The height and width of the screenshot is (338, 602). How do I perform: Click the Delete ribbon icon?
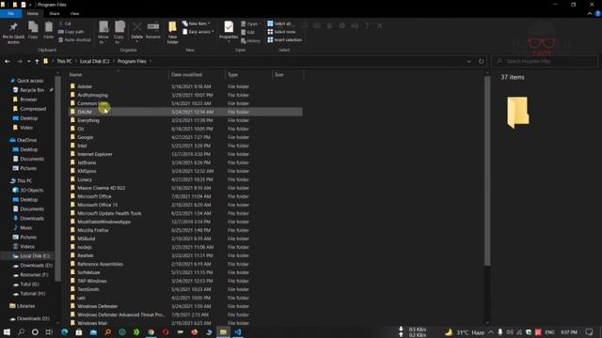137,31
